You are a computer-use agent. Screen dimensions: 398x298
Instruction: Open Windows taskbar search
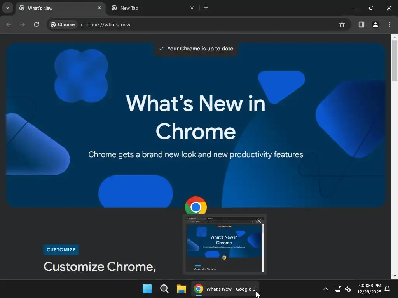[x=164, y=289]
